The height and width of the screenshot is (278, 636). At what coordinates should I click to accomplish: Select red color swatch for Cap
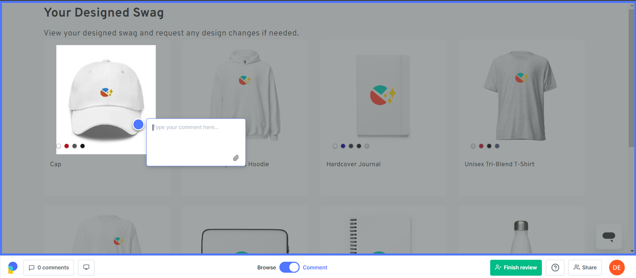[x=67, y=146]
